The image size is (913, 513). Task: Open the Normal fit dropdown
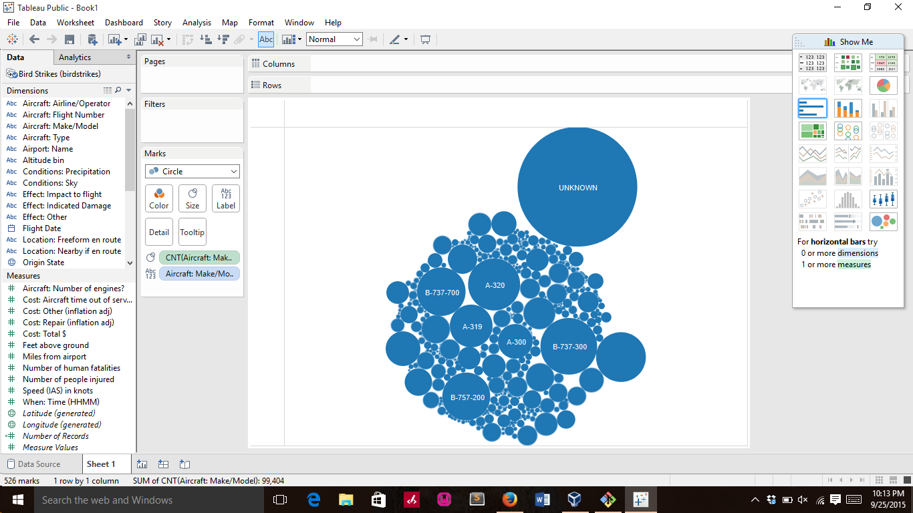click(334, 39)
